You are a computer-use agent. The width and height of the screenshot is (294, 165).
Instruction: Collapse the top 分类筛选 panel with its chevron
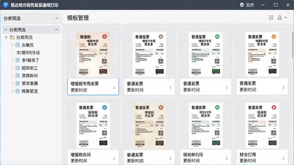tap(57, 18)
